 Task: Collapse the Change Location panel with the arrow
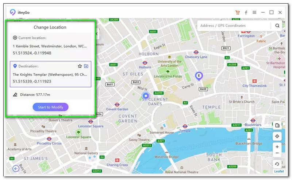tap(97, 34)
